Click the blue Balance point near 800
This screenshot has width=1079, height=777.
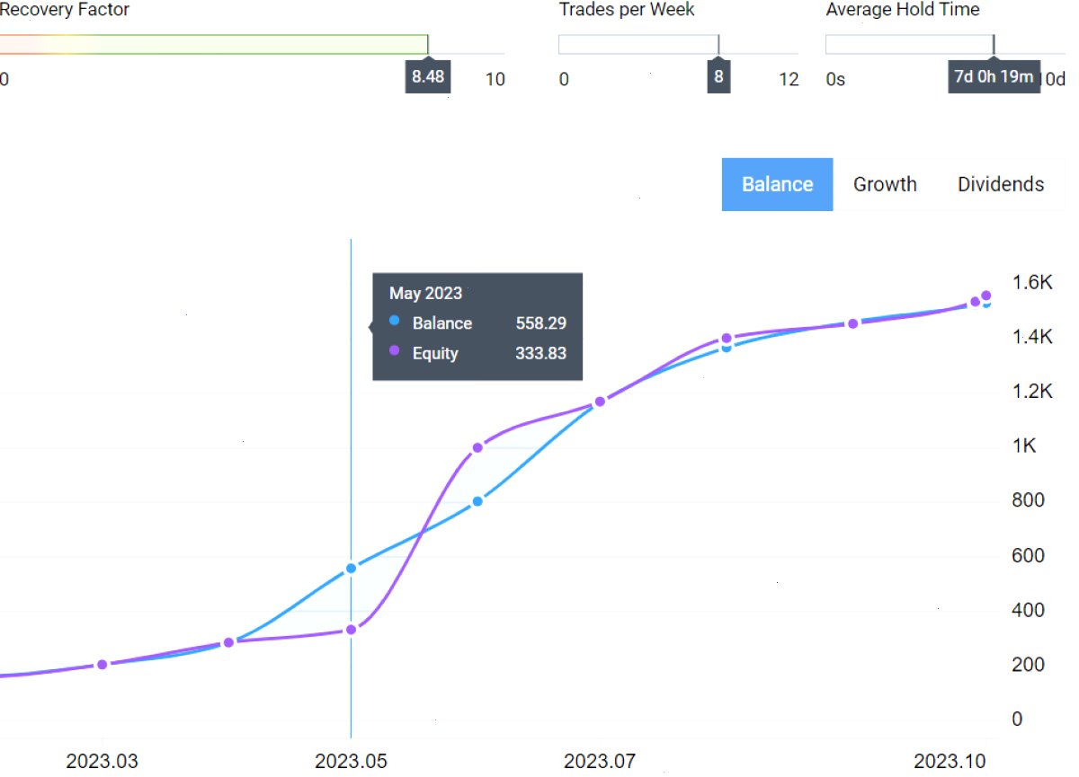477,501
